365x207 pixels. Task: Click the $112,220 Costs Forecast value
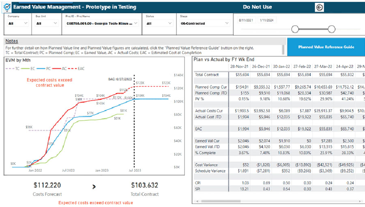[x=47, y=185]
